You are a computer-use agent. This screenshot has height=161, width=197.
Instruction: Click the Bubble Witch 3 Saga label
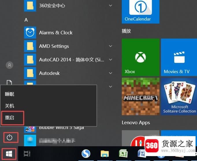pyautogui.click(x=62, y=128)
